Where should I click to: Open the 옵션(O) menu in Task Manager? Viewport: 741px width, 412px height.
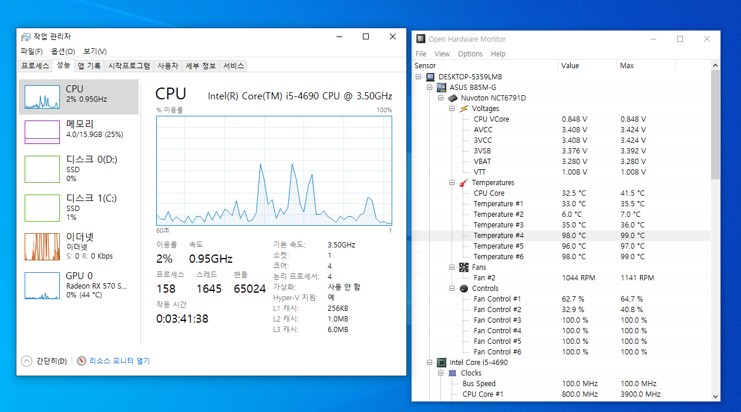tap(63, 52)
